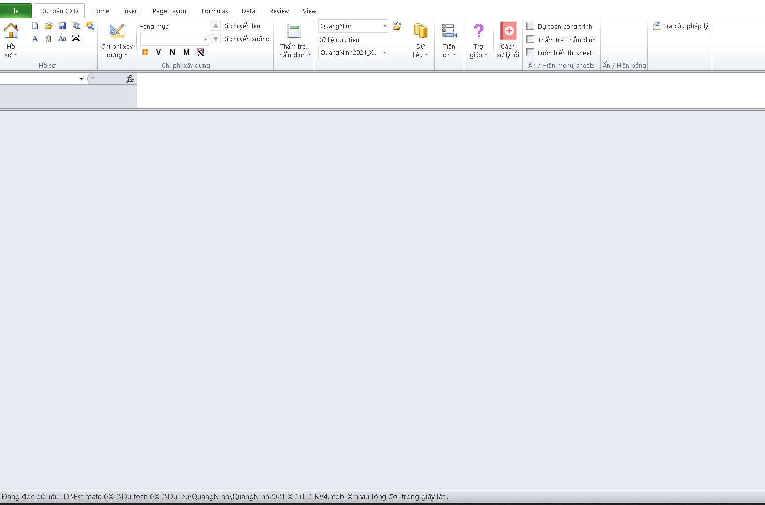Viewport: 765px width, 505px height.
Task: Toggle the Luôn hiển thị sheet checkbox
Action: coord(530,53)
